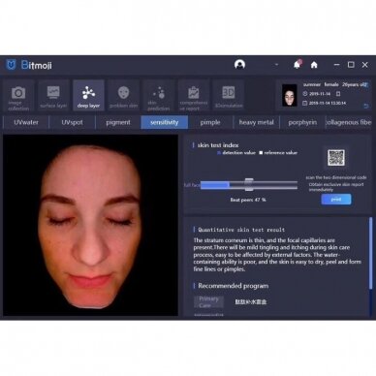Go to the home screen icon
Image resolution: width=376 pixels, height=376 pixels.
click(x=314, y=65)
